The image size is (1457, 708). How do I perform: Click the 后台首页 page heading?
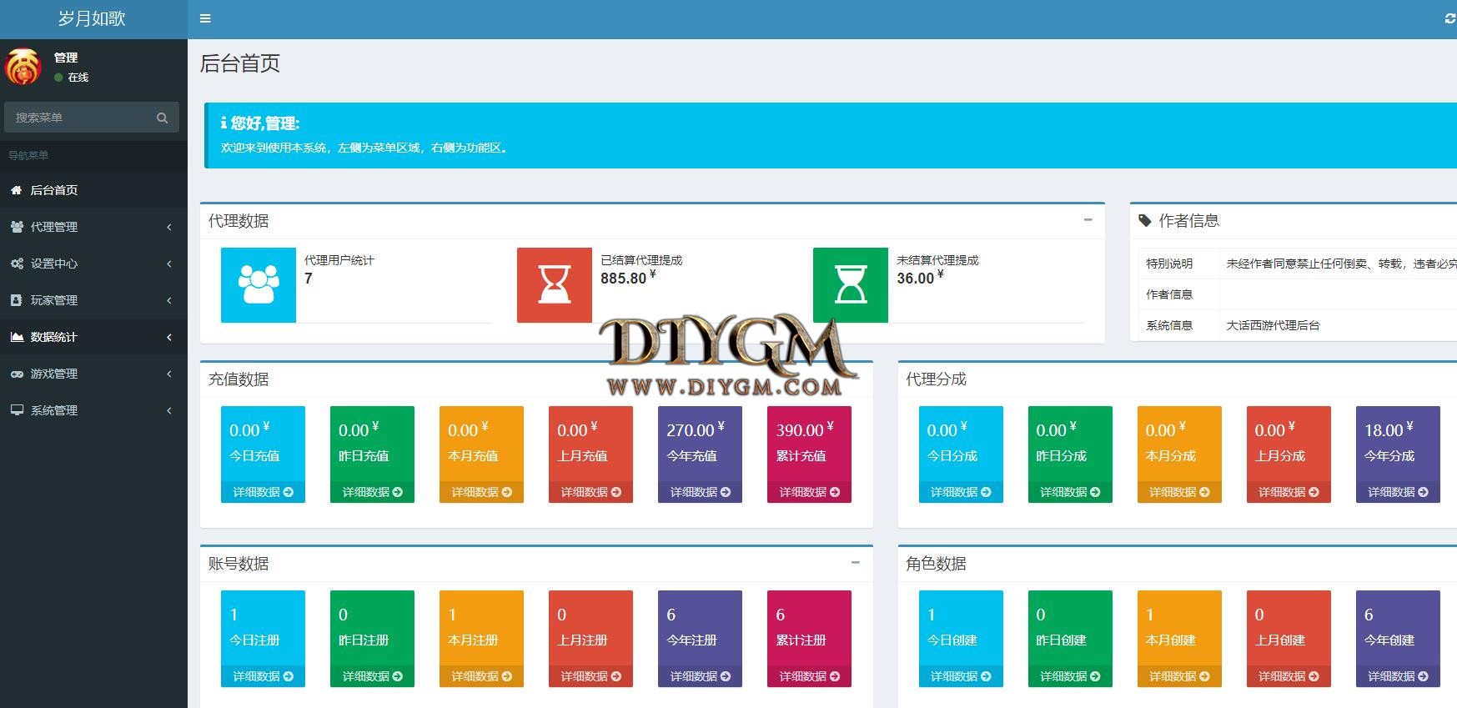240,63
